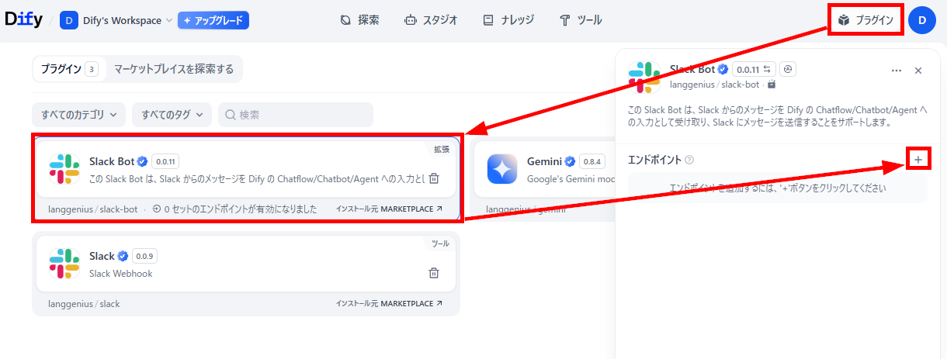Click the 0 セットのエンドポイント status text
Viewport: 947px width, 359px height.
coord(234,209)
